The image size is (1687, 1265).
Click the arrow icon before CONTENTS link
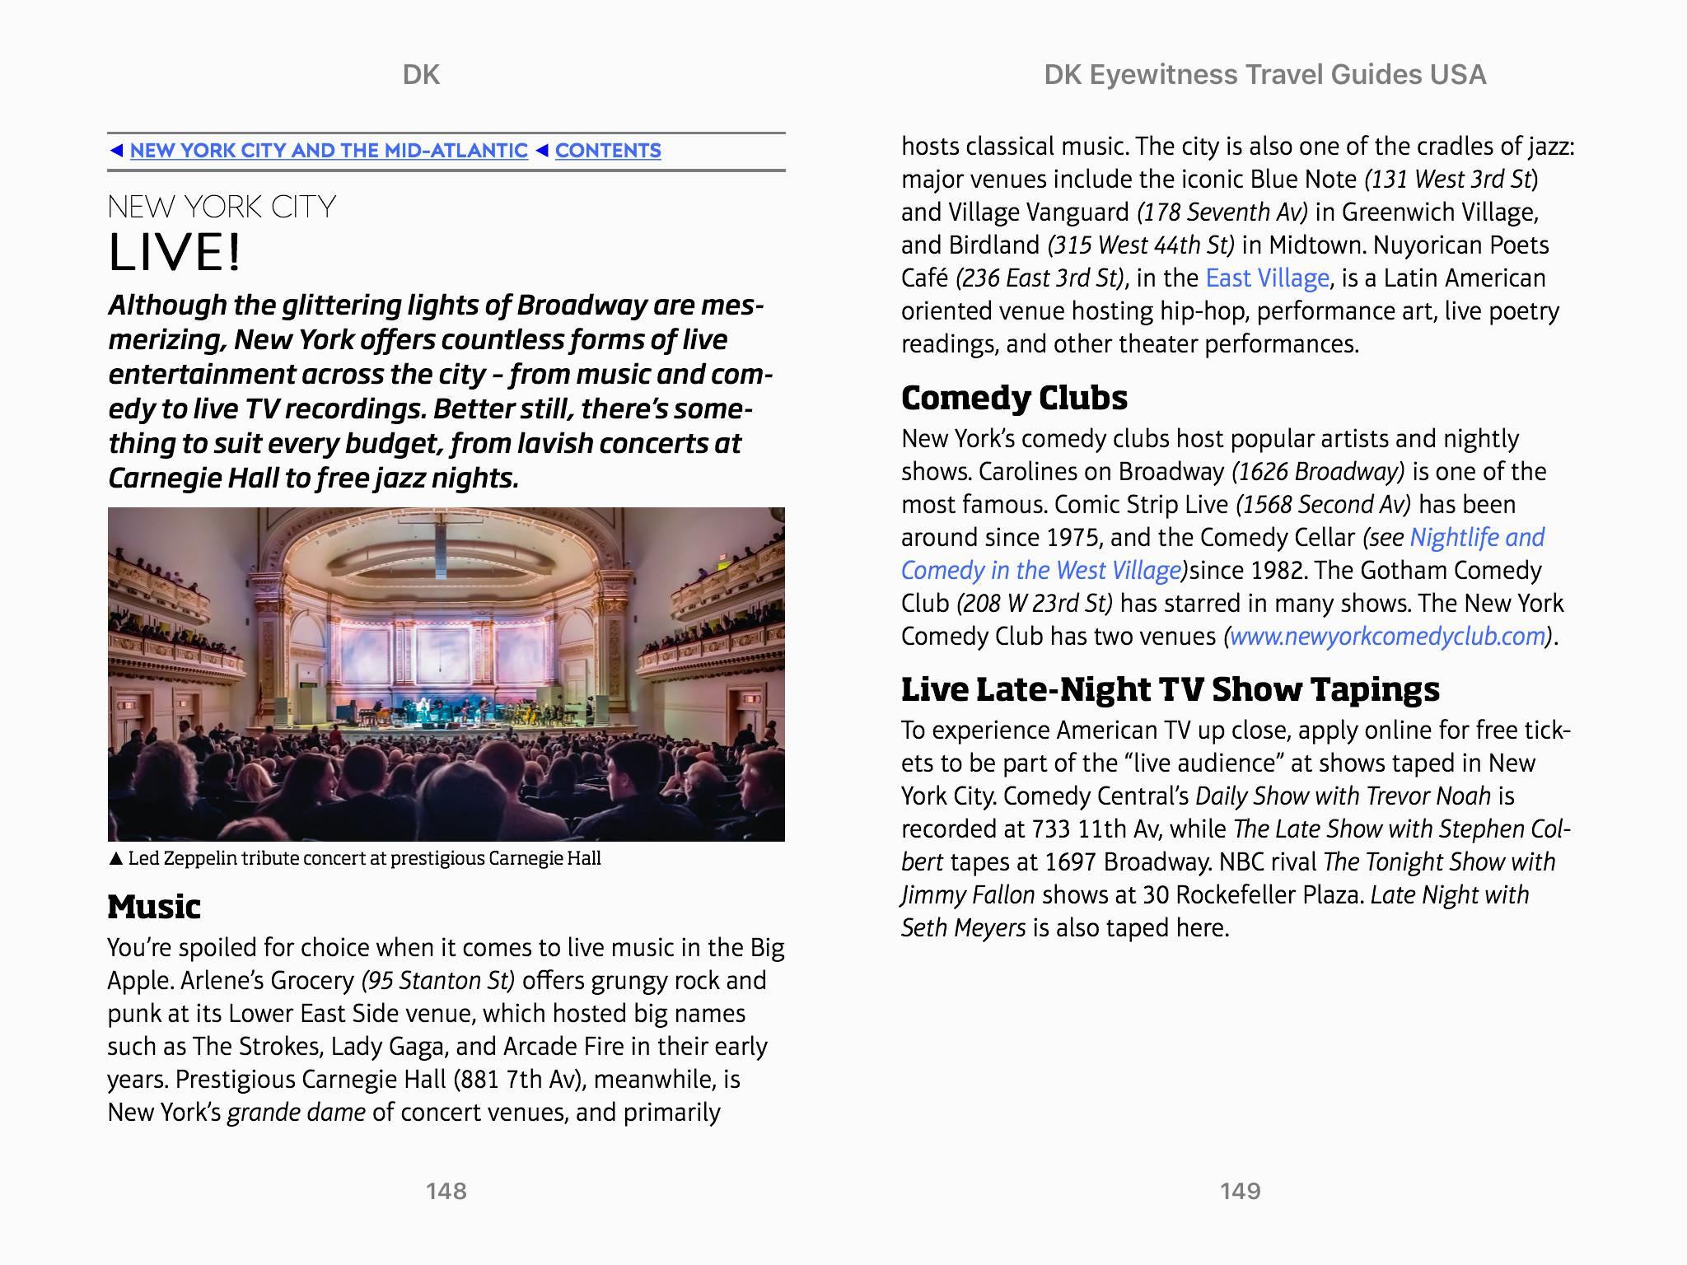coord(541,151)
